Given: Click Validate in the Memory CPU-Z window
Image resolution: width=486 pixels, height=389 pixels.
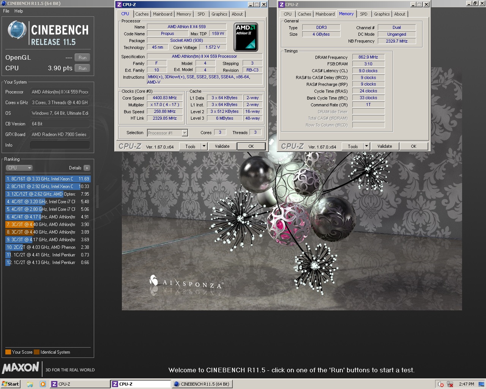Looking at the screenshot, I should tap(385, 146).
